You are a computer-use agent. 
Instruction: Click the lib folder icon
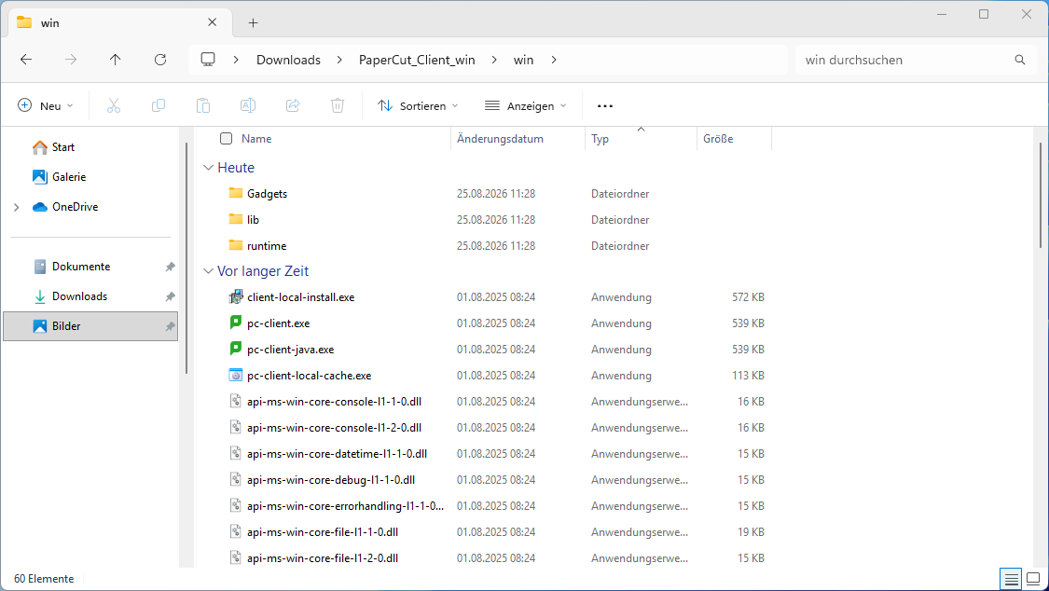click(236, 219)
